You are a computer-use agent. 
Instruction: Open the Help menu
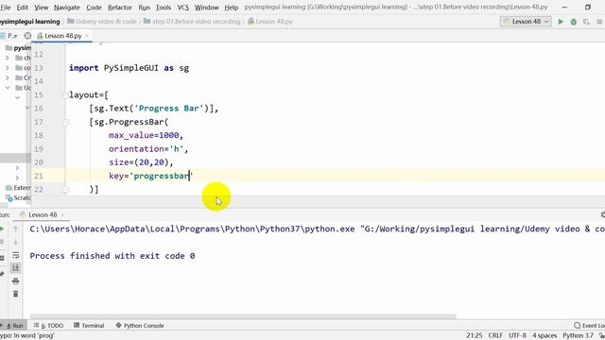pos(231,8)
